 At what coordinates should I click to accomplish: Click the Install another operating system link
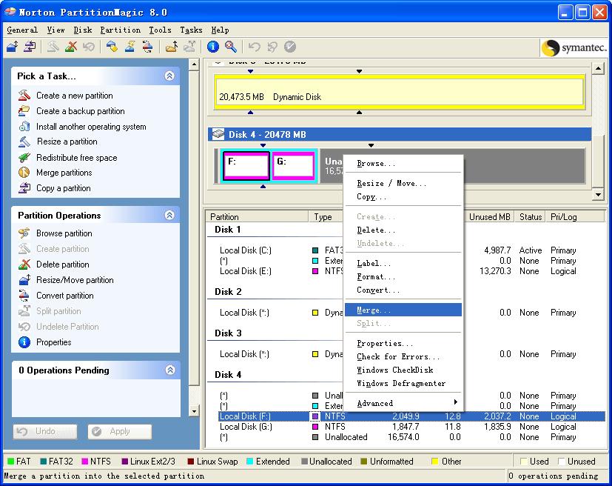[91, 127]
